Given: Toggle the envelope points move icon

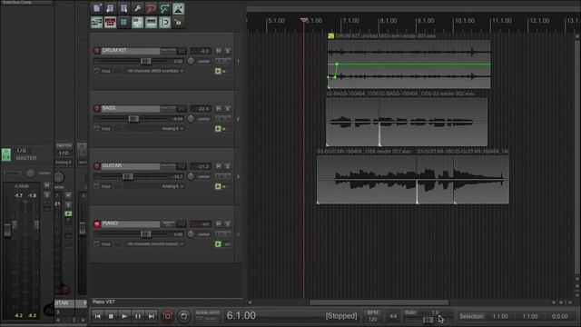Looking at the screenshot, I should coord(137,22).
